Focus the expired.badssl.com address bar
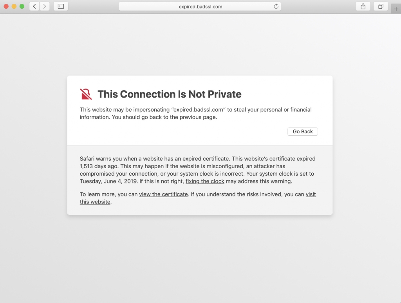This screenshot has height=303, width=401. point(200,6)
